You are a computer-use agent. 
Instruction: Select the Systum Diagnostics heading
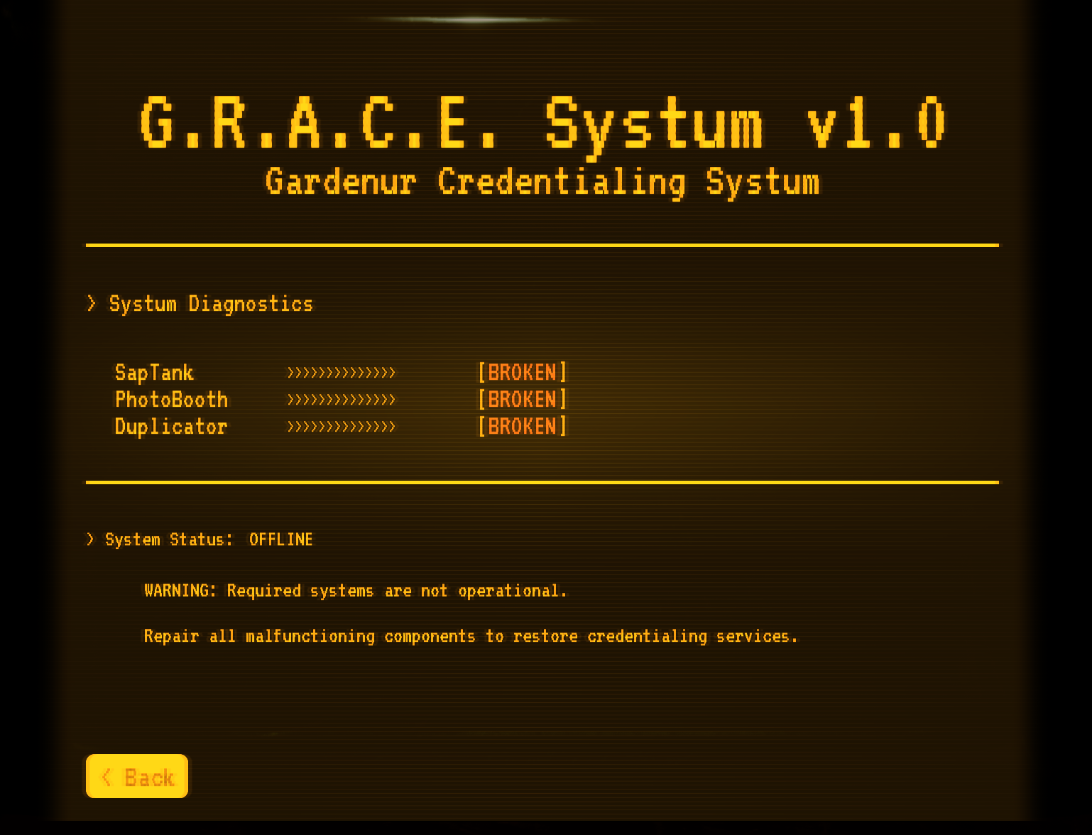211,304
